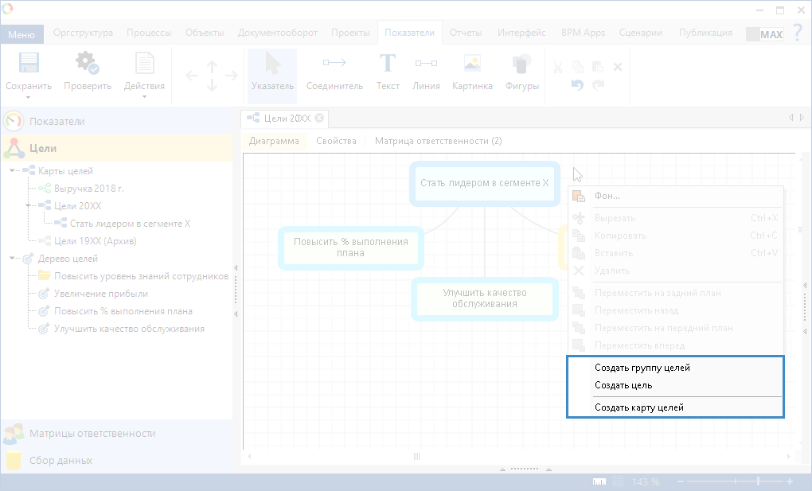Select the Указатель pointer tool
This screenshot has width=812, height=491.
[x=272, y=64]
